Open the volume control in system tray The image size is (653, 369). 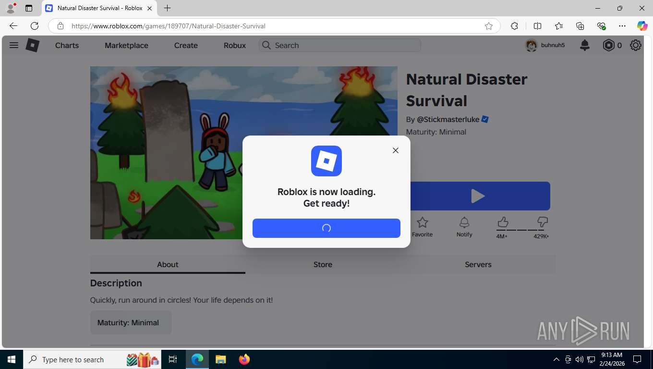pyautogui.click(x=580, y=359)
